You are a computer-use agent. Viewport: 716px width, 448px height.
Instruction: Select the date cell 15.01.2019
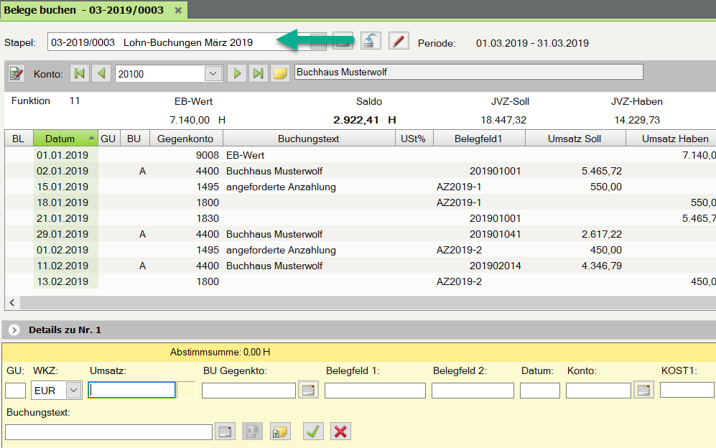point(62,187)
